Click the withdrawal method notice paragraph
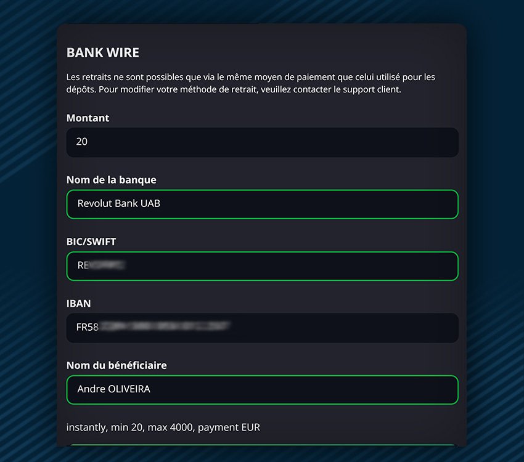Viewport: 524px width, 462px height. pos(250,83)
